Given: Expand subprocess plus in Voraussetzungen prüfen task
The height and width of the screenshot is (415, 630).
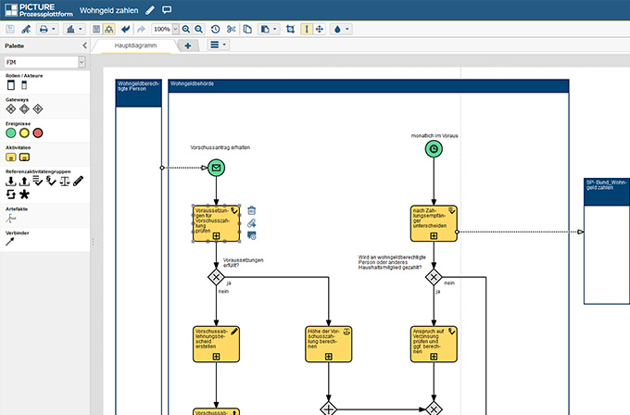Looking at the screenshot, I should [x=216, y=236].
